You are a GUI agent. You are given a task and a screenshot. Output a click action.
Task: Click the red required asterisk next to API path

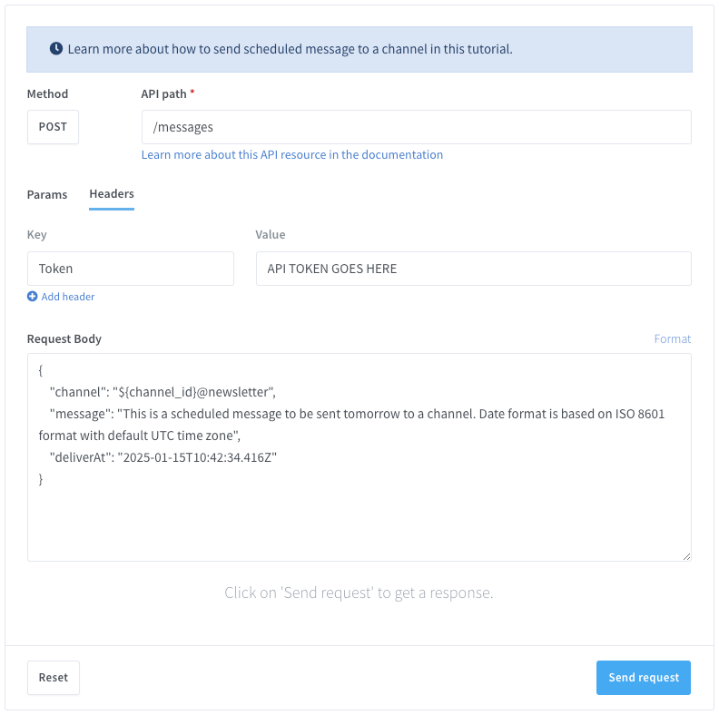(192, 93)
